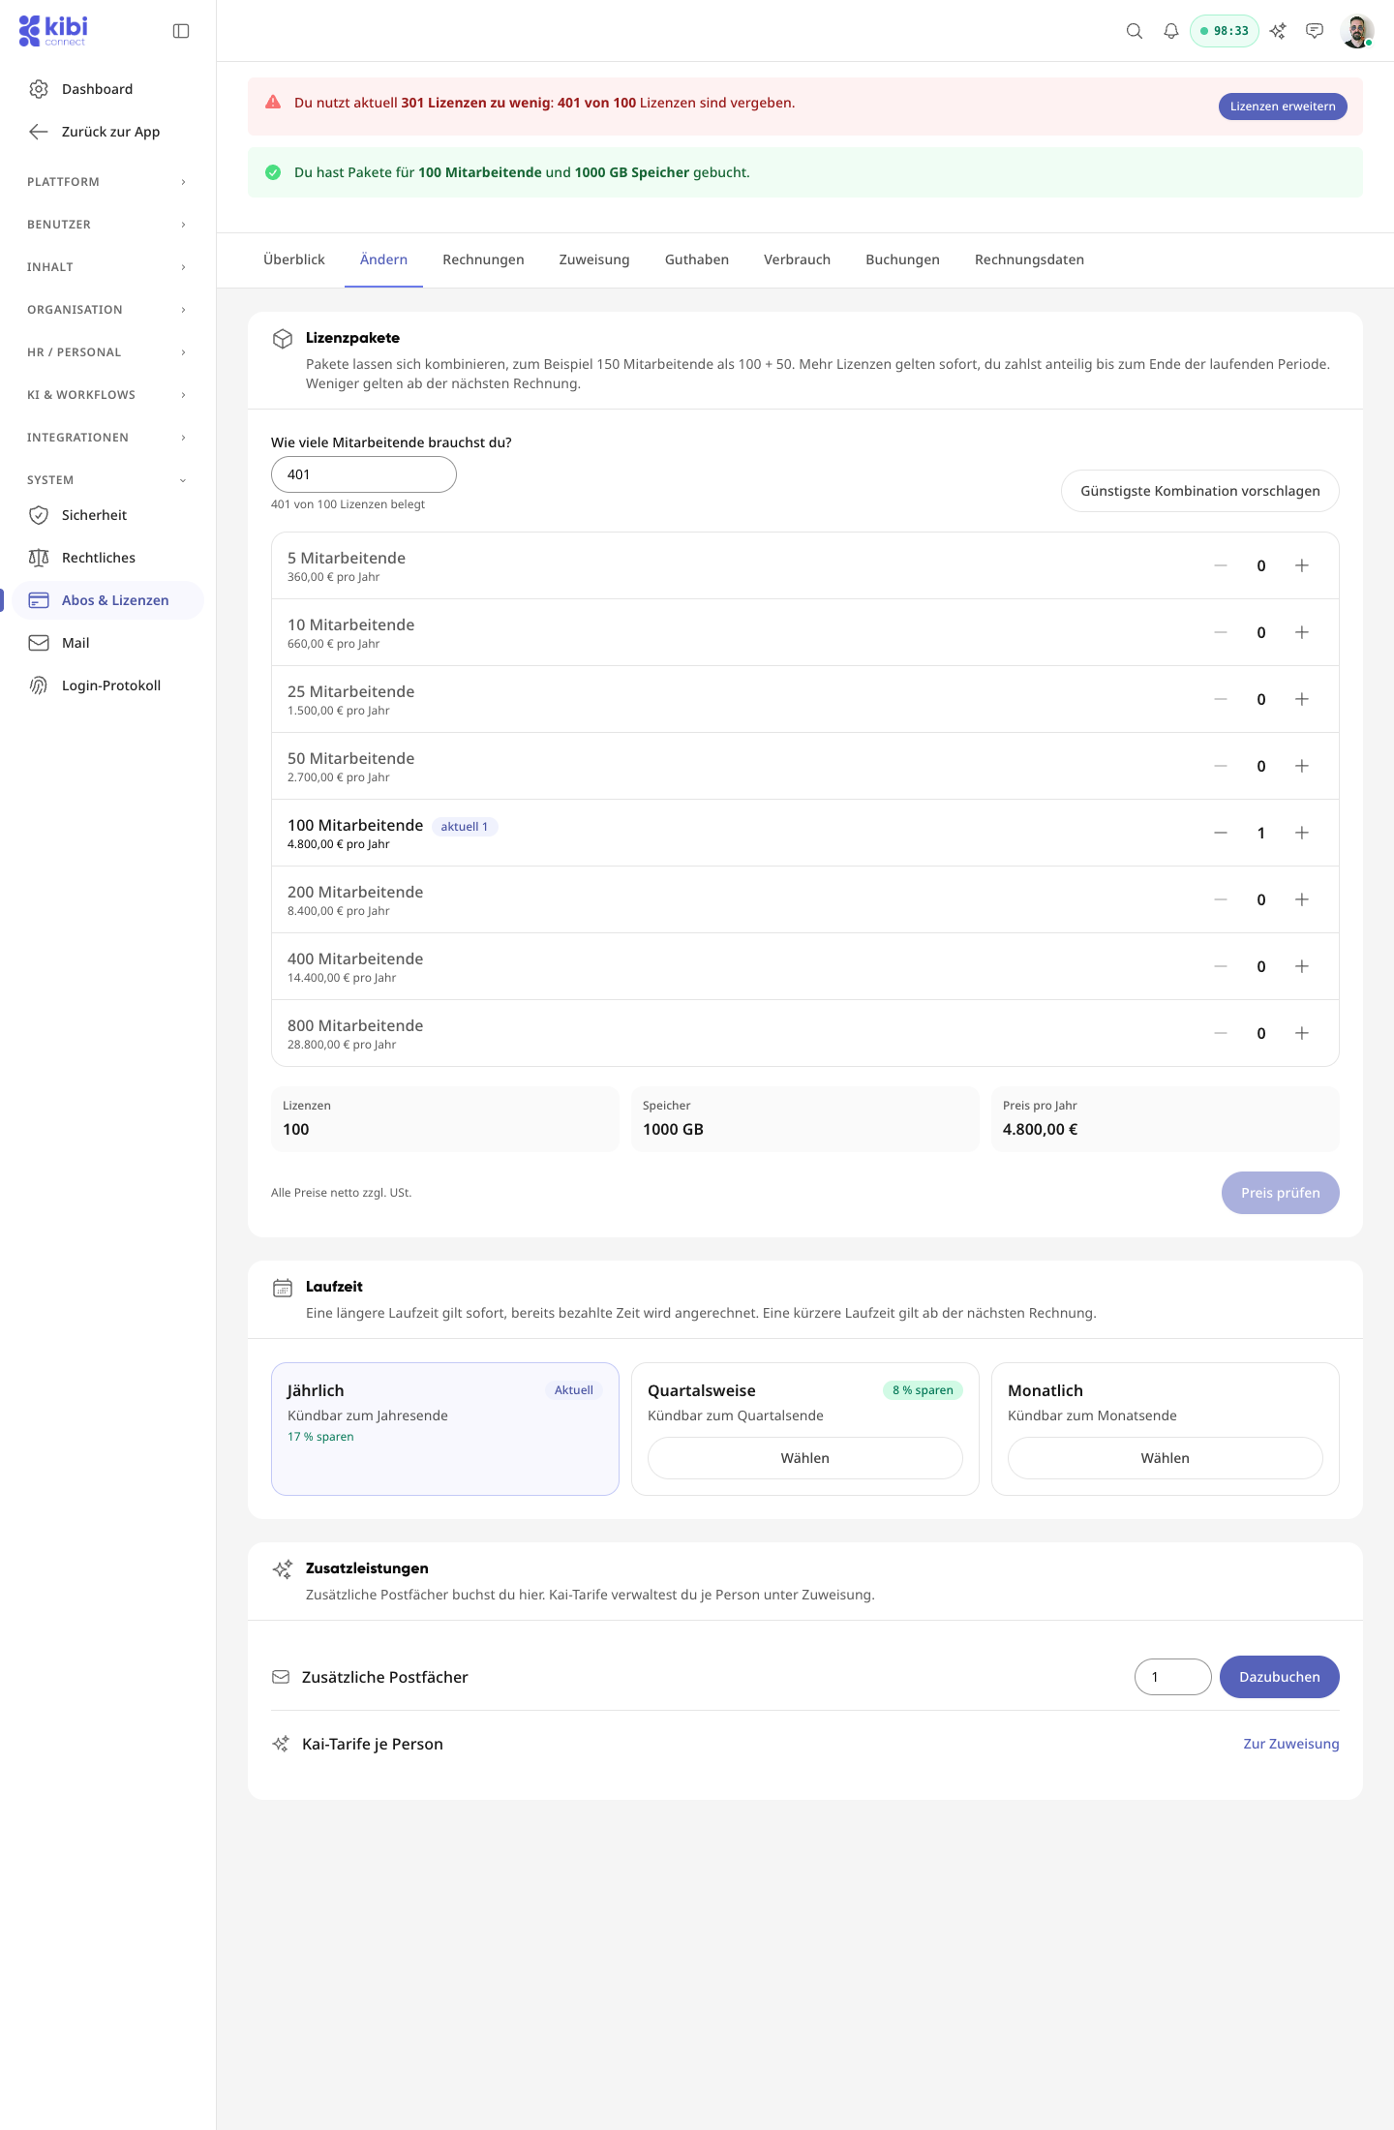Open search with the magnifier icon

pos(1135,31)
